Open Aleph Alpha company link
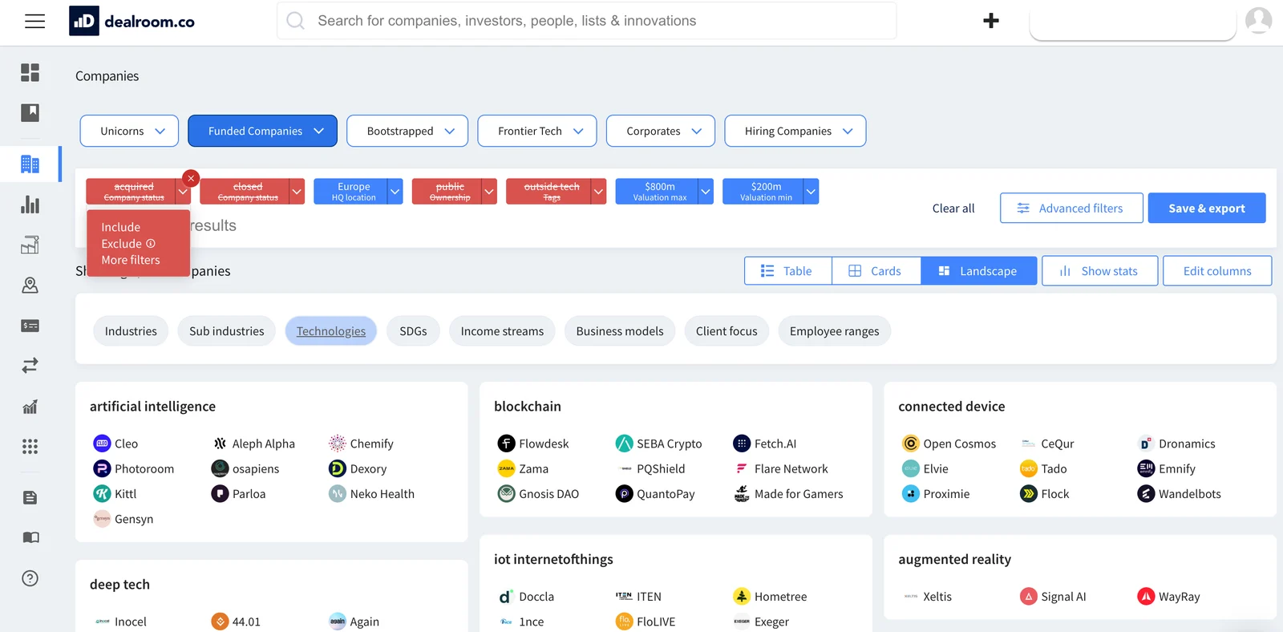The height and width of the screenshot is (632, 1283). tap(264, 444)
